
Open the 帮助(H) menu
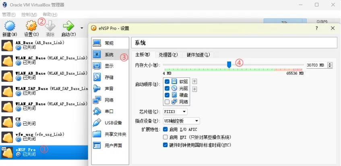50,14
